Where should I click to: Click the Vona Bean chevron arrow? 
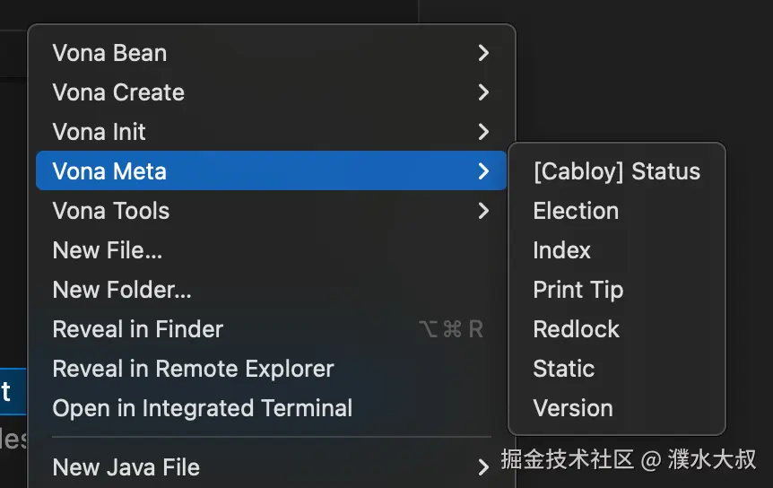[x=483, y=53]
